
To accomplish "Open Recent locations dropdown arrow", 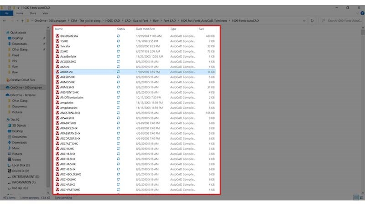I will [x=17, y=20].
